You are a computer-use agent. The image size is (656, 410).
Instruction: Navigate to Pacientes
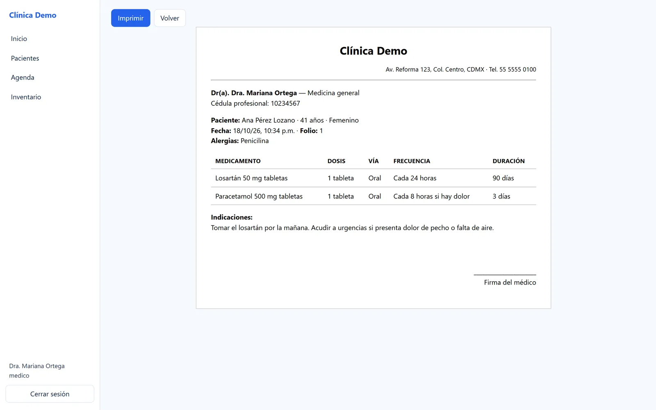pyautogui.click(x=25, y=58)
